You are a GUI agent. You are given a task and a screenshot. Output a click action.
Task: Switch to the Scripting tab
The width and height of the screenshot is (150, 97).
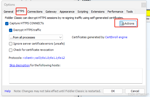(83, 12)
